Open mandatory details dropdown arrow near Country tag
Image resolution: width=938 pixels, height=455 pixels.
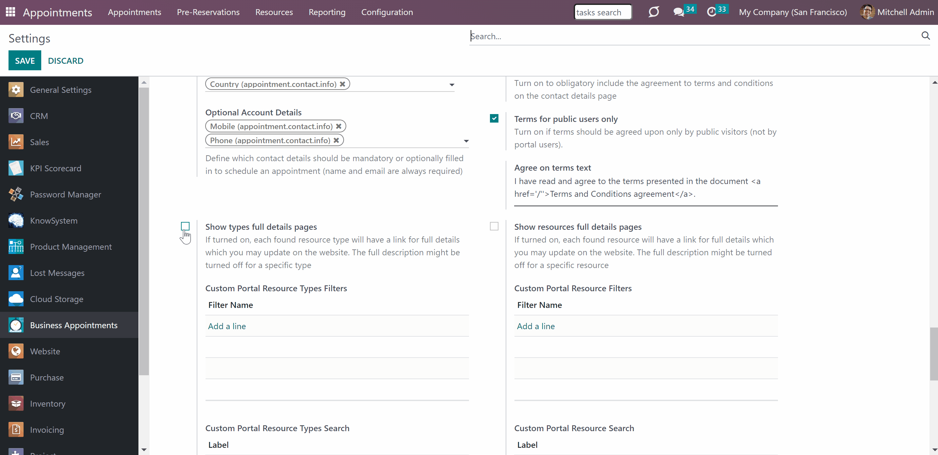tap(452, 85)
